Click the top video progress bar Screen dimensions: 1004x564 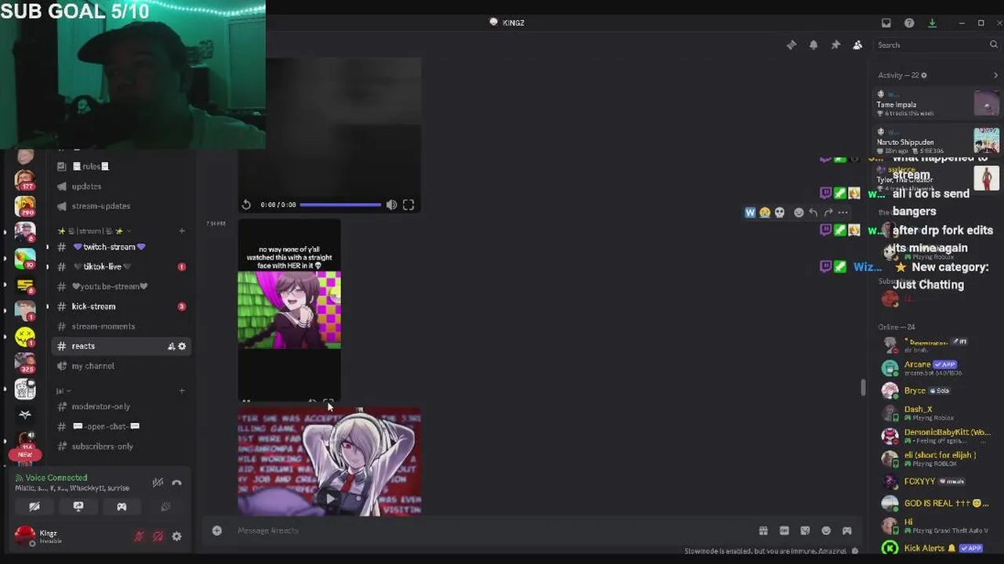click(x=340, y=204)
